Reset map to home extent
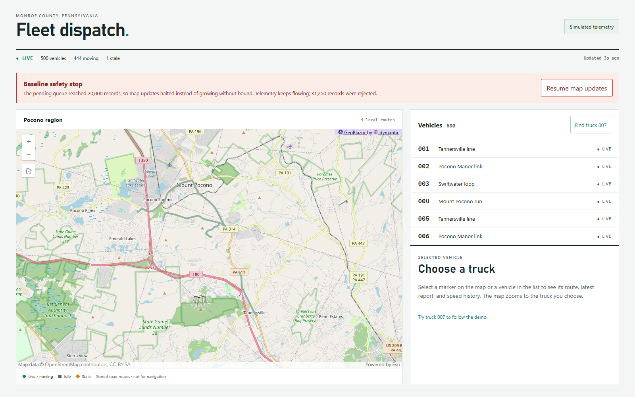This screenshot has width=635, height=397. click(29, 171)
